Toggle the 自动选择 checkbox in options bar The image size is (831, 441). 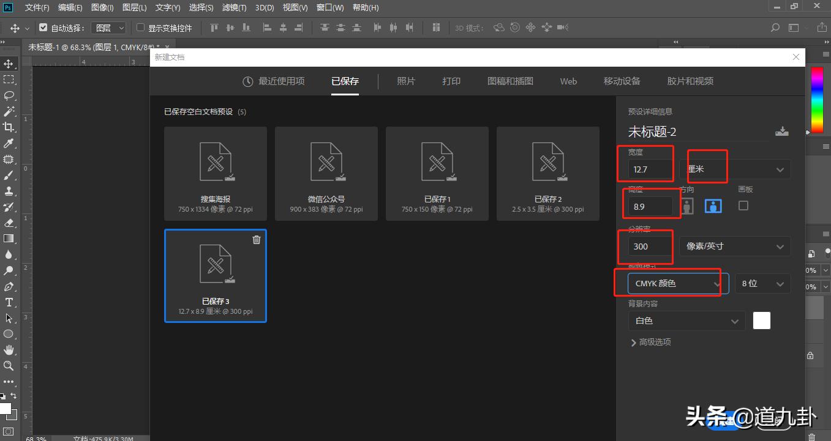(x=42, y=27)
